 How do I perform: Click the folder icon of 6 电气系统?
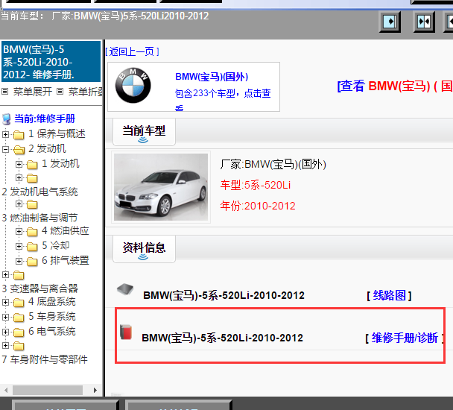tap(19, 332)
